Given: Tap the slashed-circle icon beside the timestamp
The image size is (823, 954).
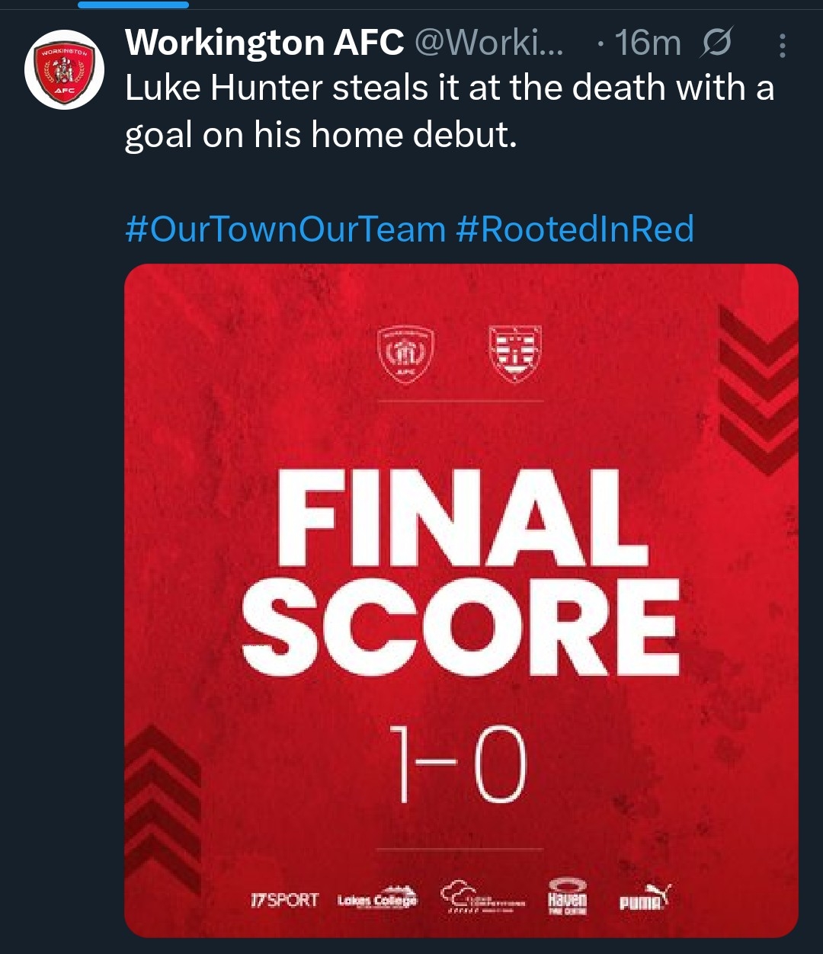Looking at the screenshot, I should point(716,43).
